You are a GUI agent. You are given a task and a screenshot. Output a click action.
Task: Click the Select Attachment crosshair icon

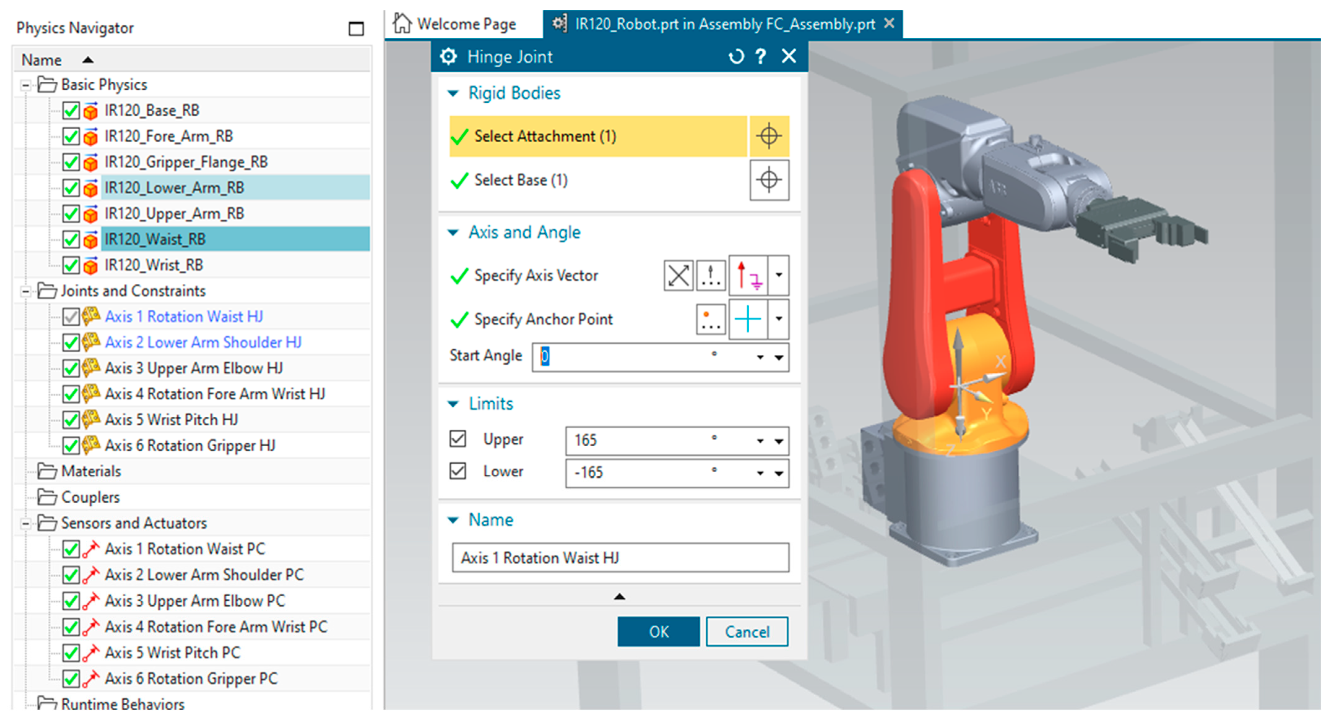769,136
